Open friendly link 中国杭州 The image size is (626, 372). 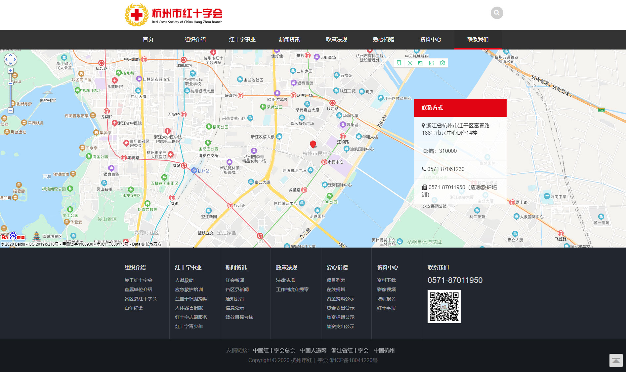[384, 351]
